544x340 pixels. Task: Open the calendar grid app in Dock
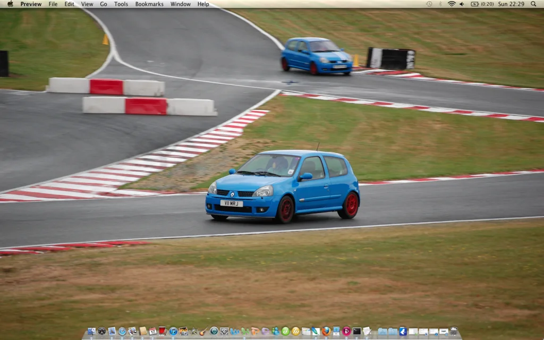tap(306, 331)
